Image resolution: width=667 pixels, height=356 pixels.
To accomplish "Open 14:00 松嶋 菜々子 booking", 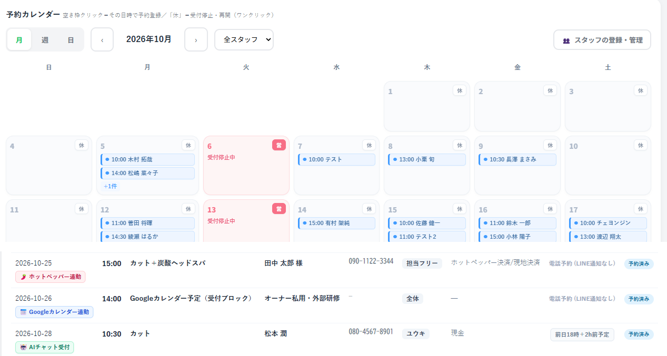I will pyautogui.click(x=147, y=173).
